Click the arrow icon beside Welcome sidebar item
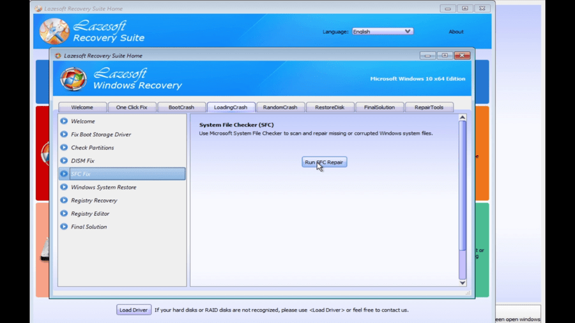This screenshot has height=323, width=575. click(64, 121)
